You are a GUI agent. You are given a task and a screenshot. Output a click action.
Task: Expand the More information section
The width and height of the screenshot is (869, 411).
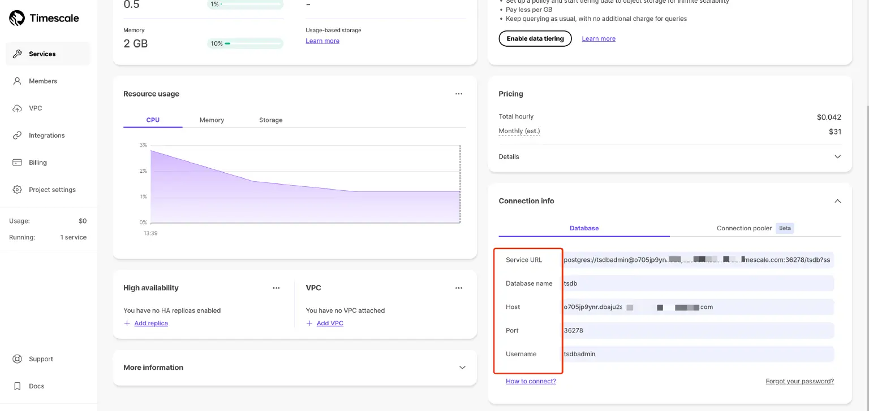462,368
